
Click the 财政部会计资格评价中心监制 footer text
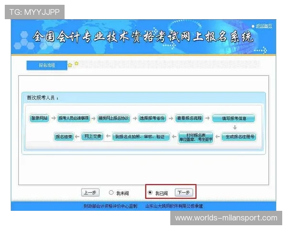pyautogui.click(x=110, y=206)
